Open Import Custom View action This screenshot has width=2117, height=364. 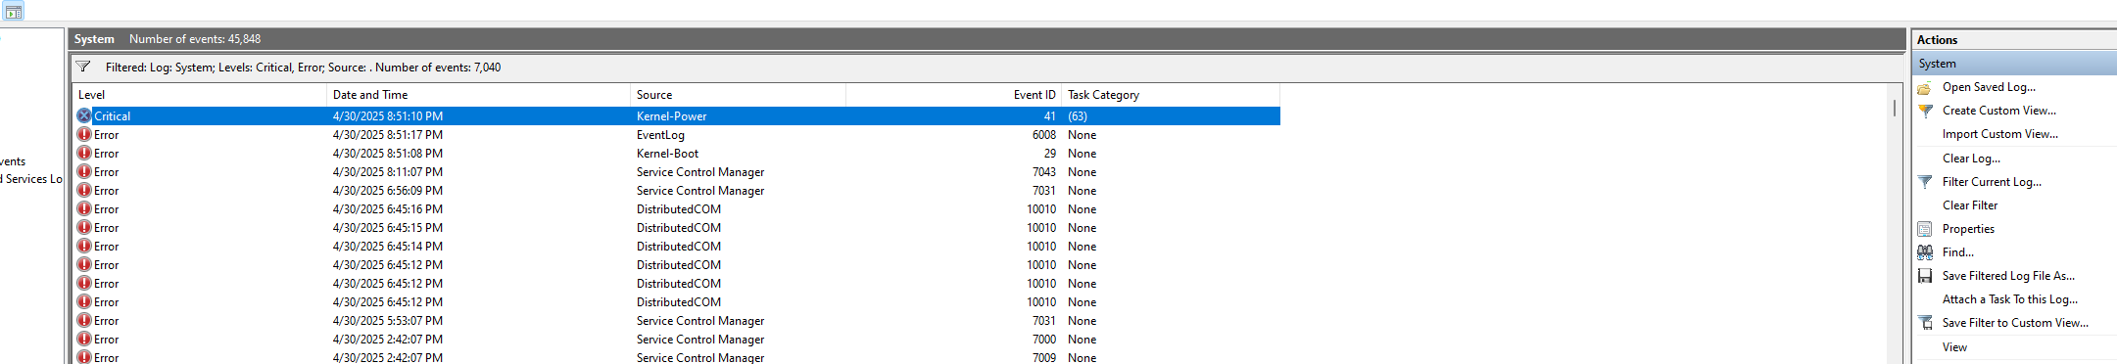point(1999,134)
